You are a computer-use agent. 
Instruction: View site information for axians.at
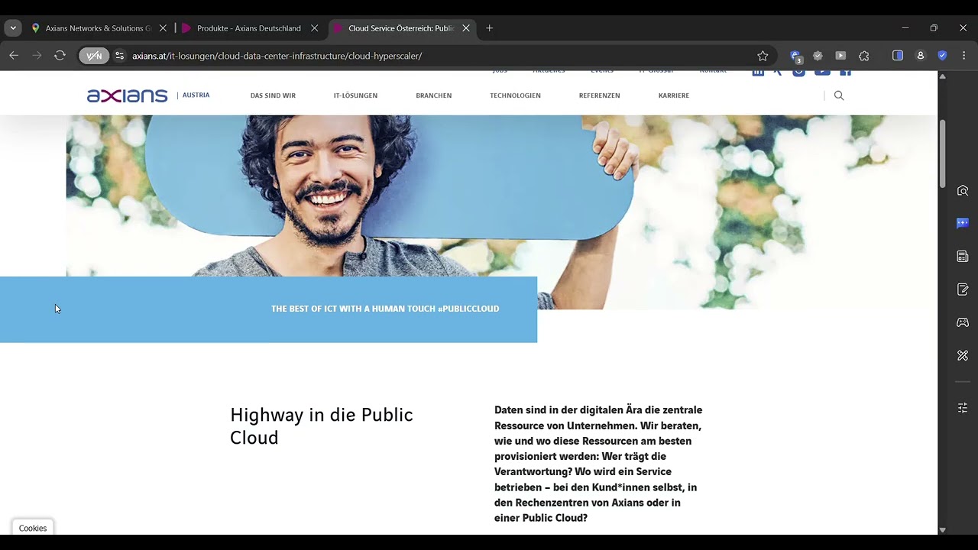[119, 56]
